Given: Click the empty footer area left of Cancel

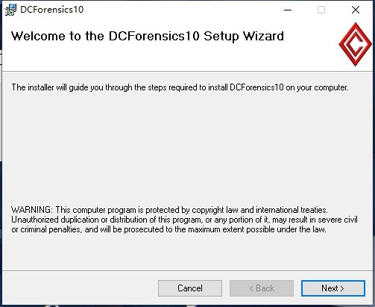Looking at the screenshot, I should (80, 288).
